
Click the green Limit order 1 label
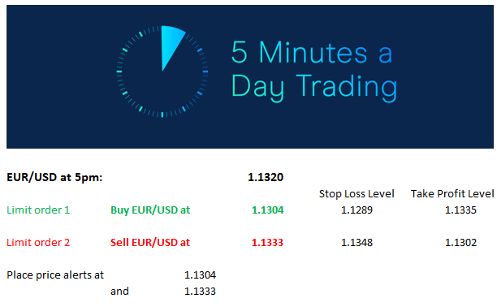(x=38, y=210)
